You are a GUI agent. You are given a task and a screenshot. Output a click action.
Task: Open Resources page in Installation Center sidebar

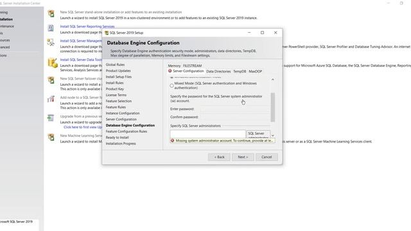click(5, 40)
